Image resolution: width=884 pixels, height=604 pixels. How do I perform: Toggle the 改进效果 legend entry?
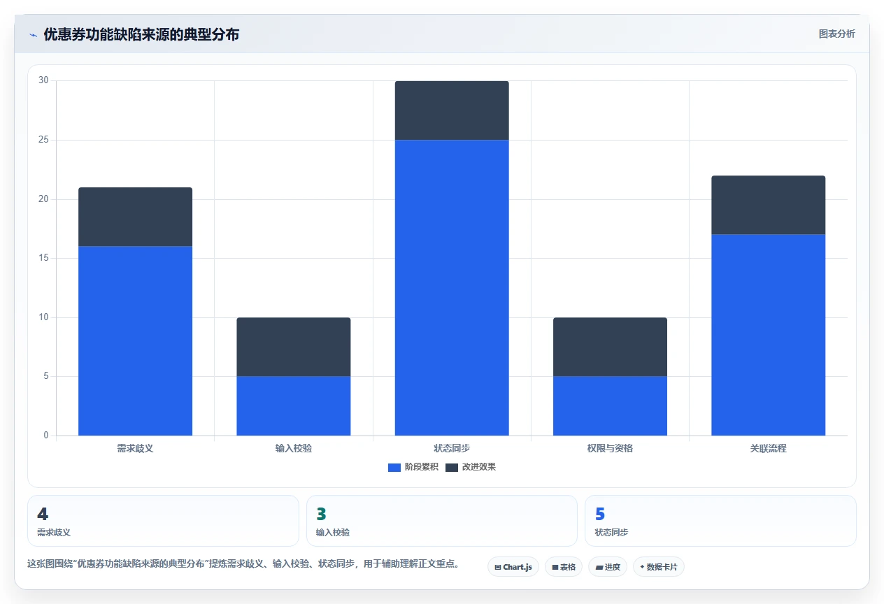(471, 467)
